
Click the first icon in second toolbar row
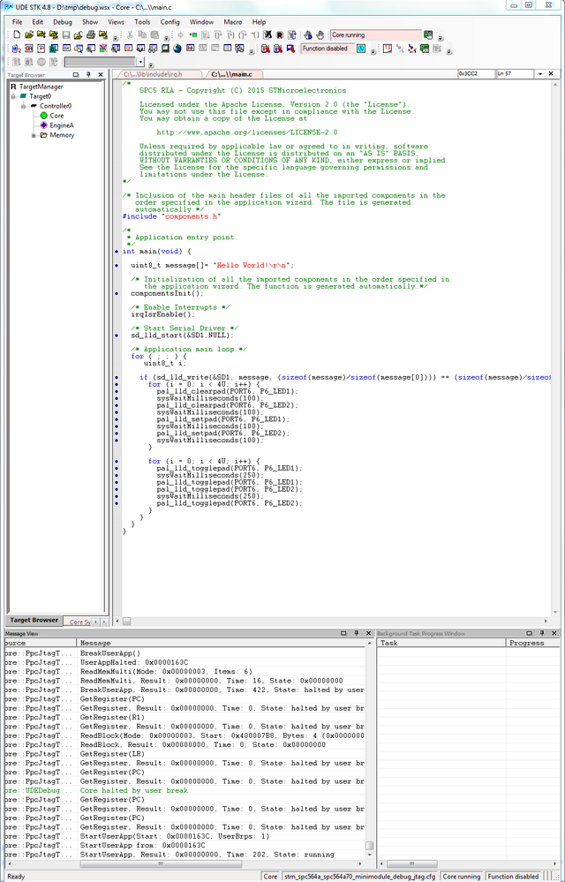pyautogui.click(x=16, y=49)
